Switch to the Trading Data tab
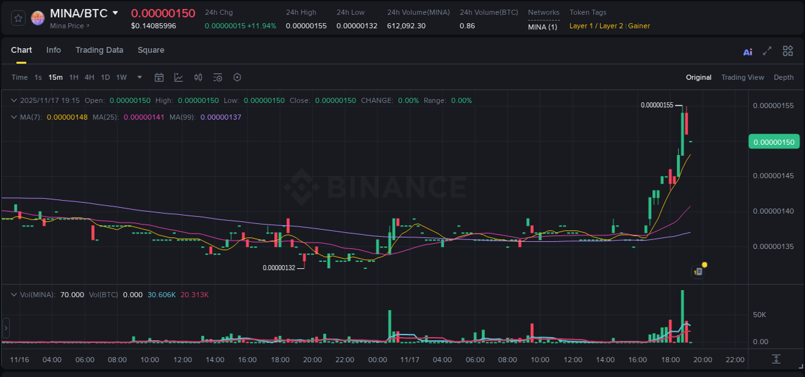Screen dimensions: 805x377 tap(99, 50)
